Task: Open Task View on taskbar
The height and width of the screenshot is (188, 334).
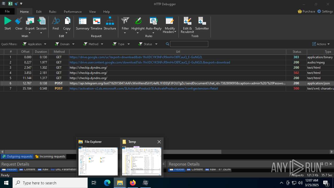Action: (x=94, y=183)
